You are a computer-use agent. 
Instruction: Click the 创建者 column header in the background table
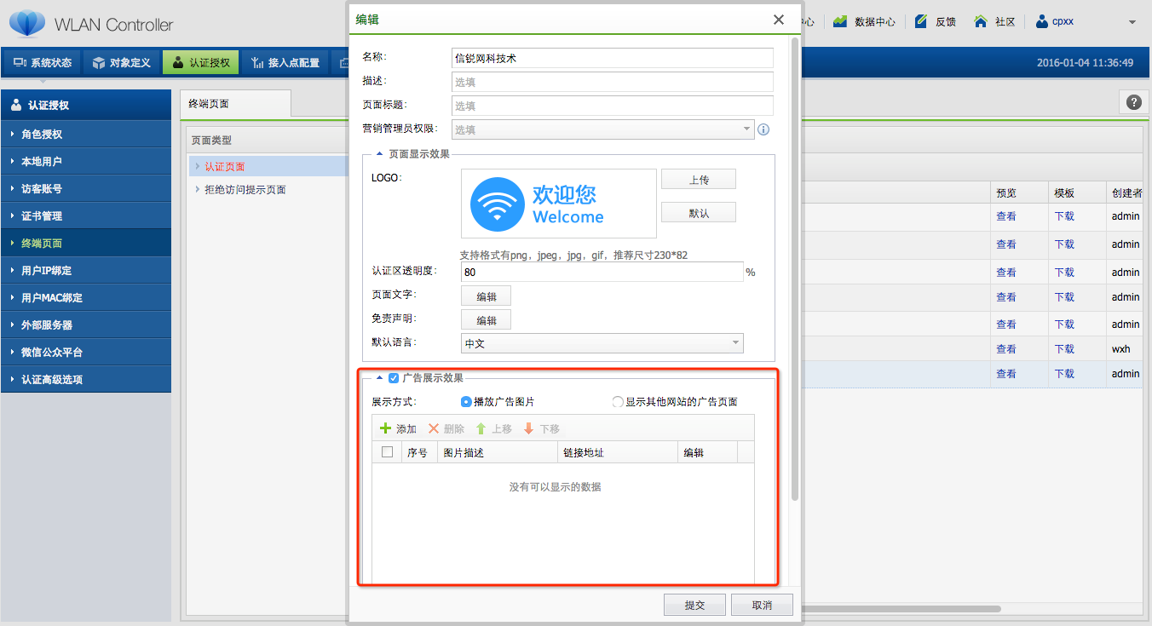pyautogui.click(x=1125, y=192)
